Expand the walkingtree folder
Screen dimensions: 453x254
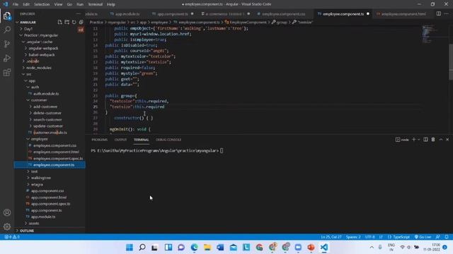(x=41, y=178)
